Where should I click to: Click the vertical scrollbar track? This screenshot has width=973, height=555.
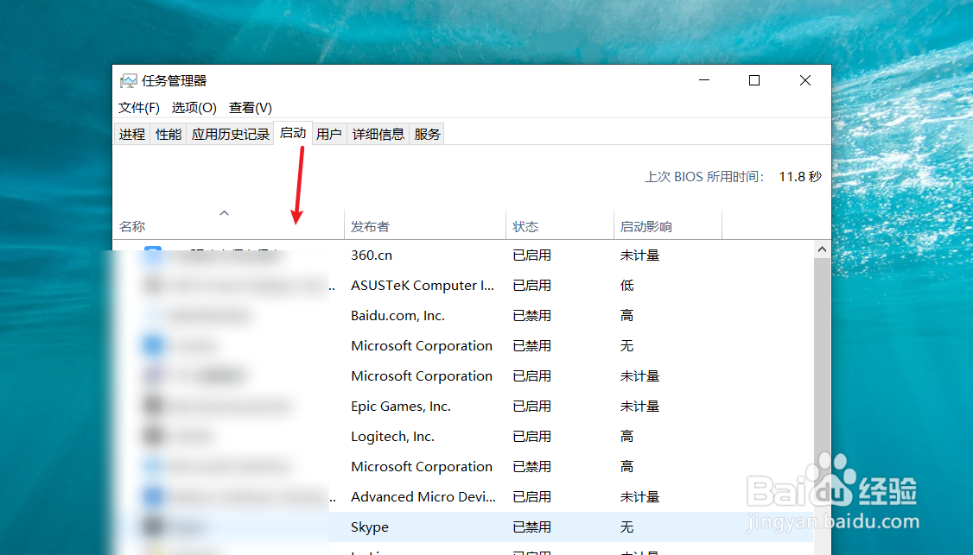click(822, 407)
